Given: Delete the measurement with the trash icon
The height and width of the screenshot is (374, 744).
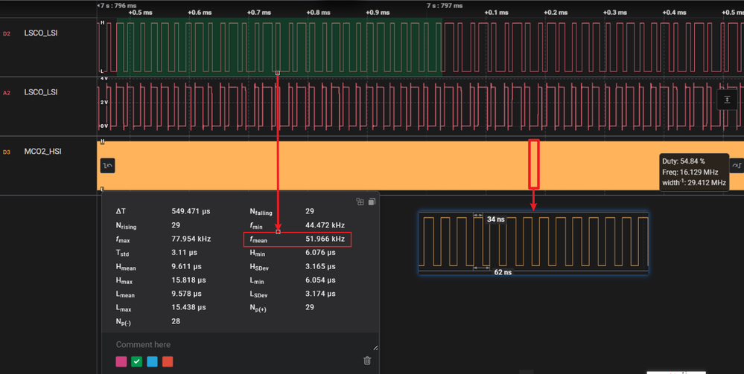Looking at the screenshot, I should [x=367, y=361].
